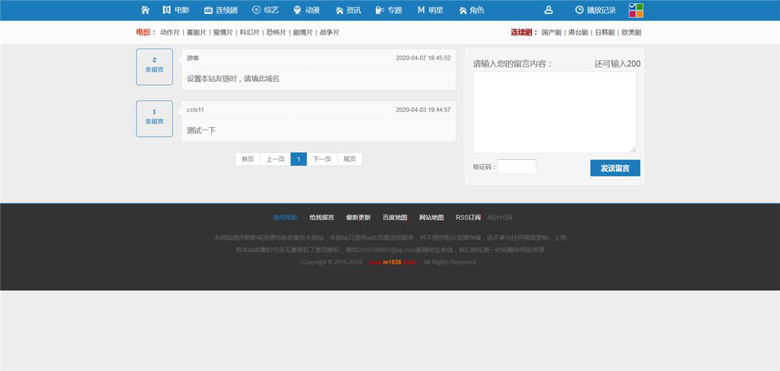Image resolution: width=780 pixels, height=371 pixels.
Task: Click the text area resize grip
Action: click(633, 150)
